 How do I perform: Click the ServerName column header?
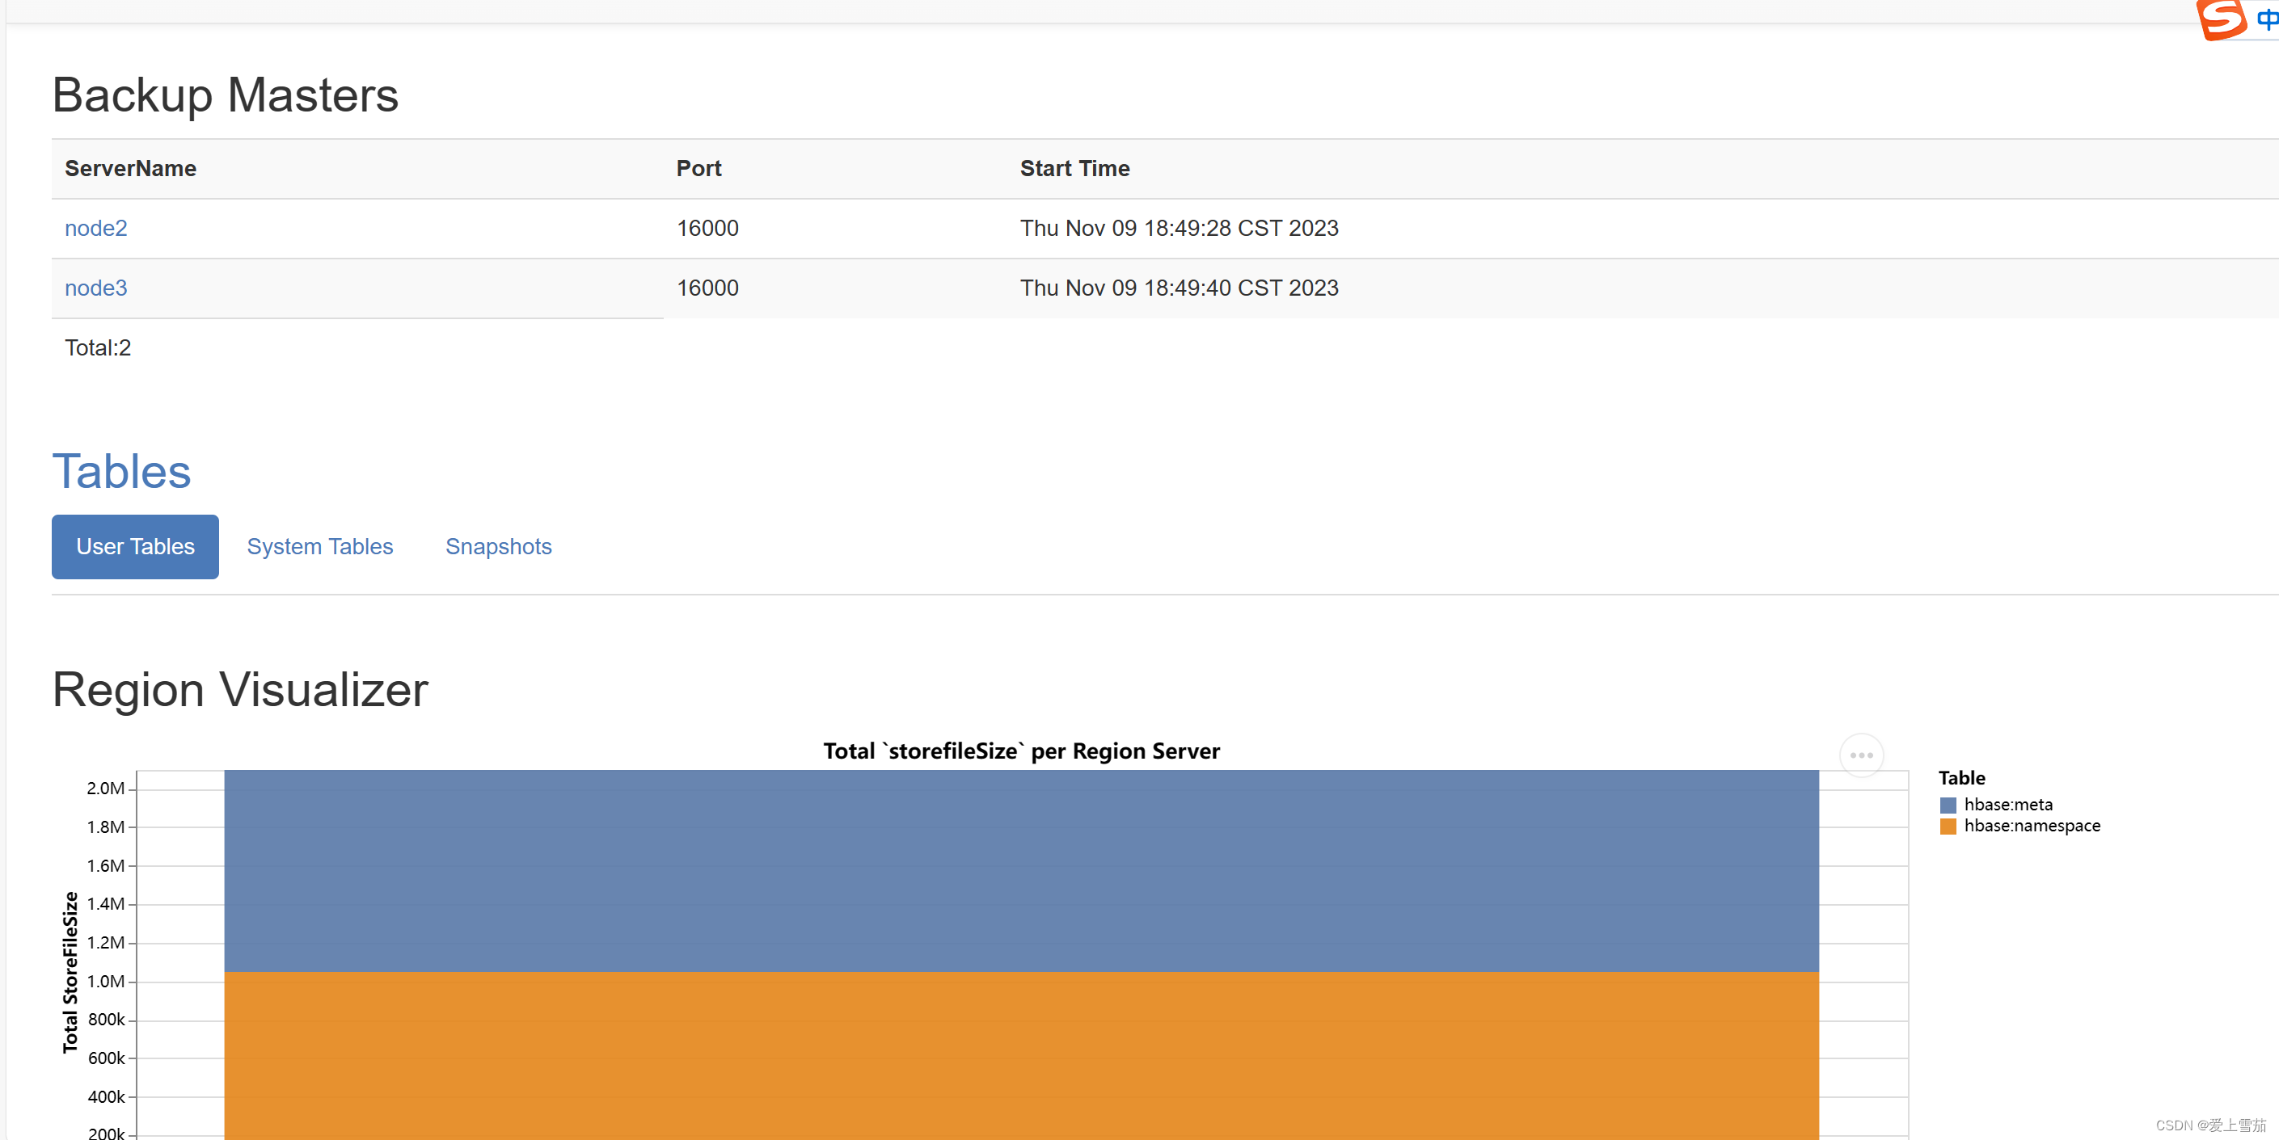click(130, 169)
